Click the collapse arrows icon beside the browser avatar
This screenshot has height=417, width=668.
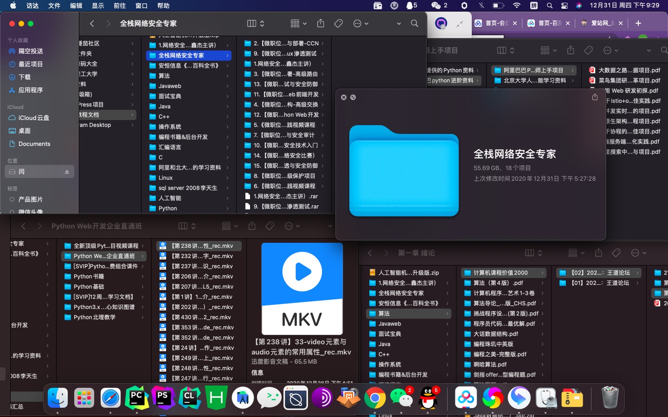click(x=460, y=24)
